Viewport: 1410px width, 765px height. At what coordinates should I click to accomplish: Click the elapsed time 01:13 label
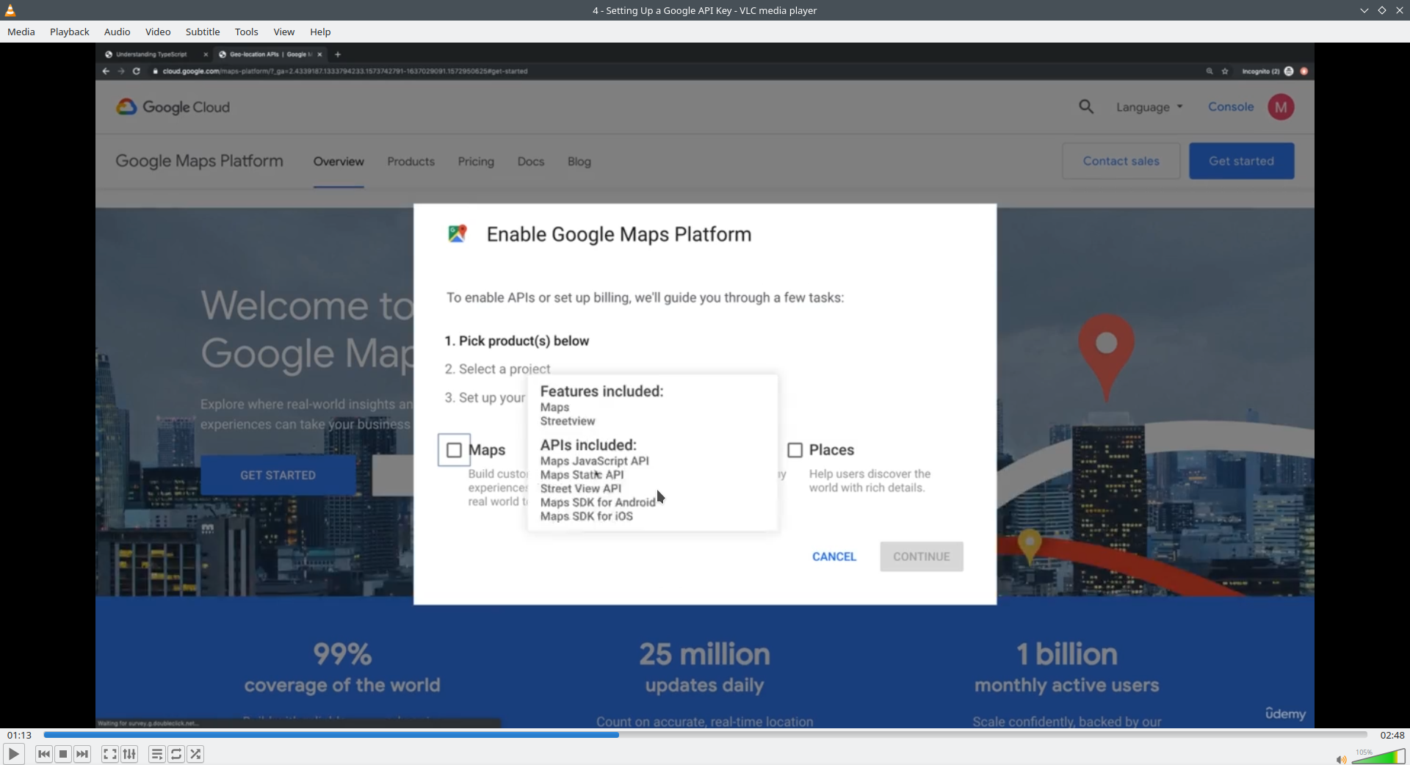tap(20, 735)
